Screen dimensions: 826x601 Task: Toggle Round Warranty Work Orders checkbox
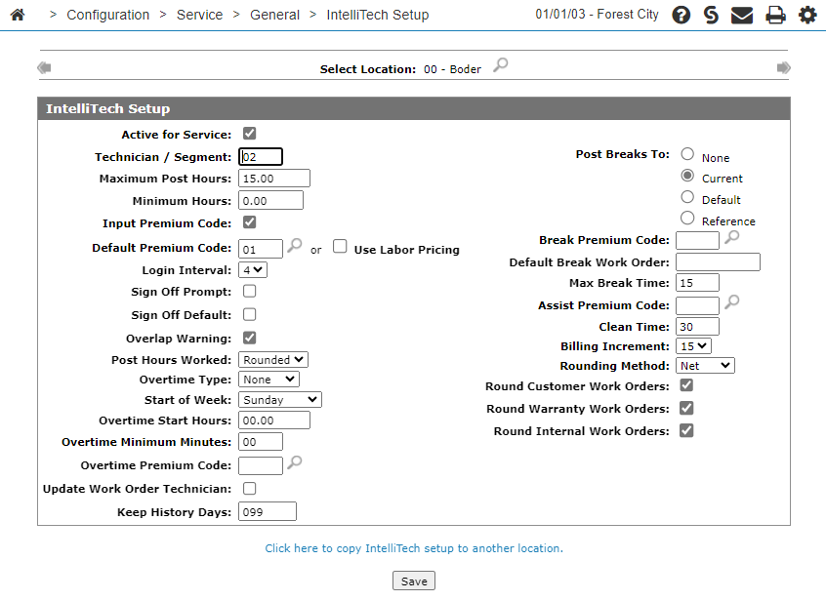click(x=686, y=408)
